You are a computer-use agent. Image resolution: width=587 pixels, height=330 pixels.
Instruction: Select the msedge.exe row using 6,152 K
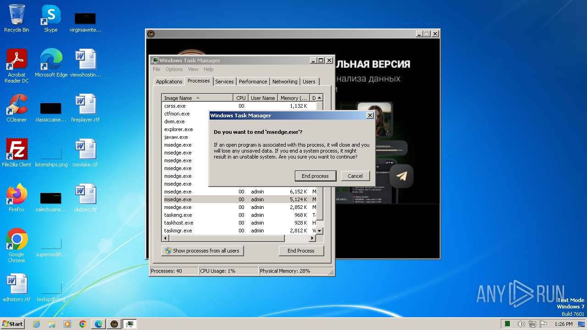point(239,192)
